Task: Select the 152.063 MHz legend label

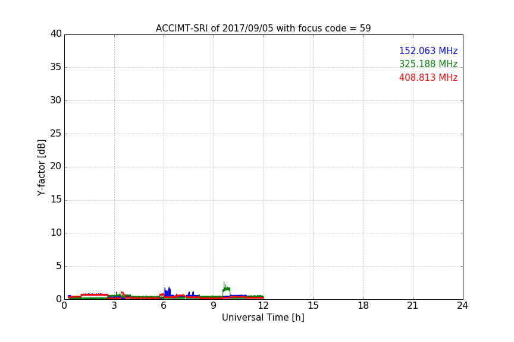Action: (x=428, y=50)
